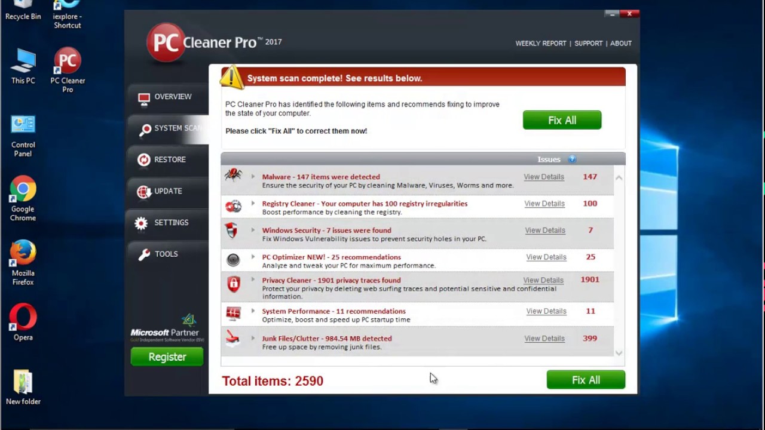
Task: Expand the Malware row arrow
Action: coord(253,177)
